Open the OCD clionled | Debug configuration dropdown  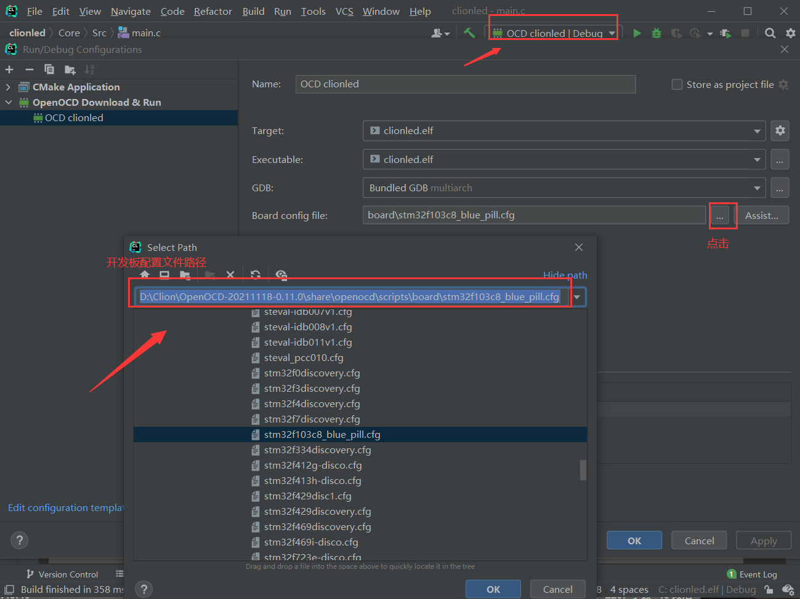554,33
